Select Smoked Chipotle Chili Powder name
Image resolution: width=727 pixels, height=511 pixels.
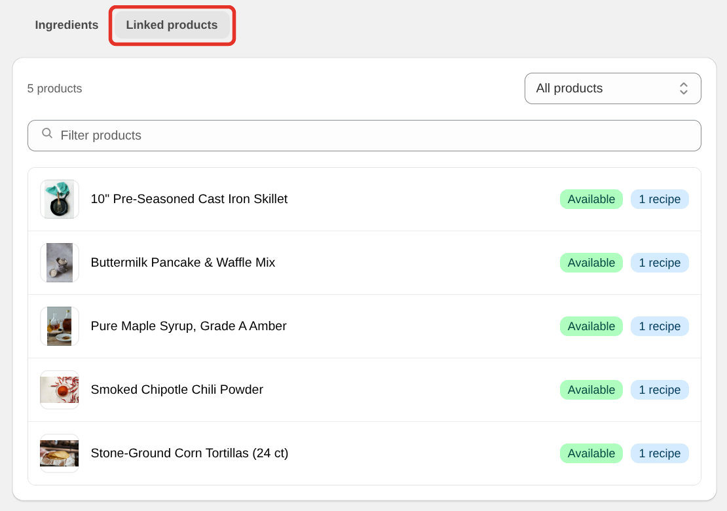click(x=177, y=390)
